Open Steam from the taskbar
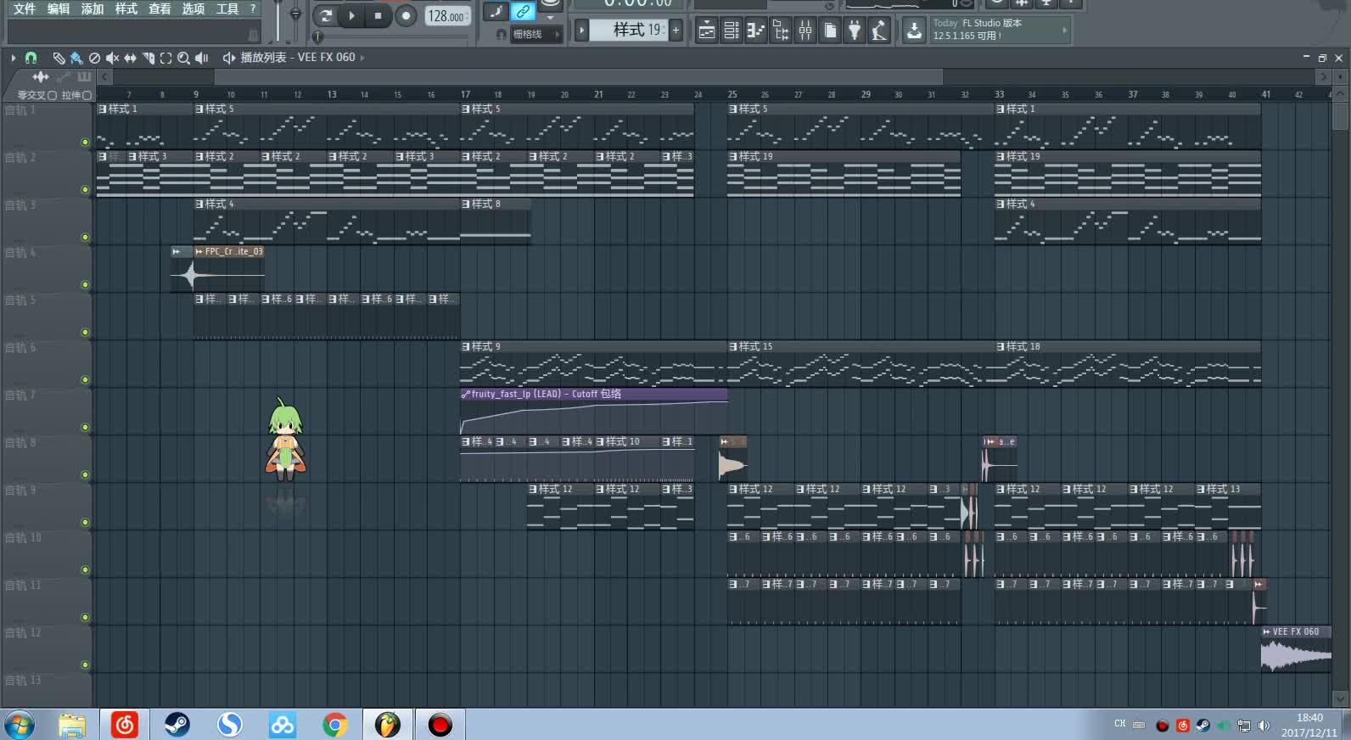The image size is (1351, 740). (x=177, y=725)
